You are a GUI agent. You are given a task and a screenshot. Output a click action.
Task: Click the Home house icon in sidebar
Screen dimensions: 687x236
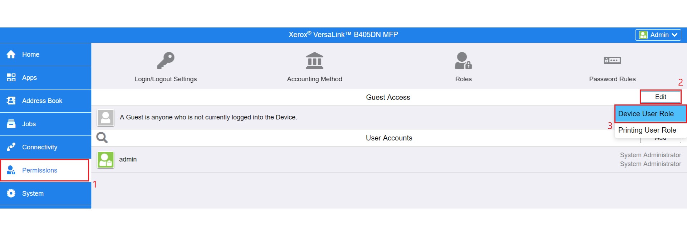pos(11,55)
